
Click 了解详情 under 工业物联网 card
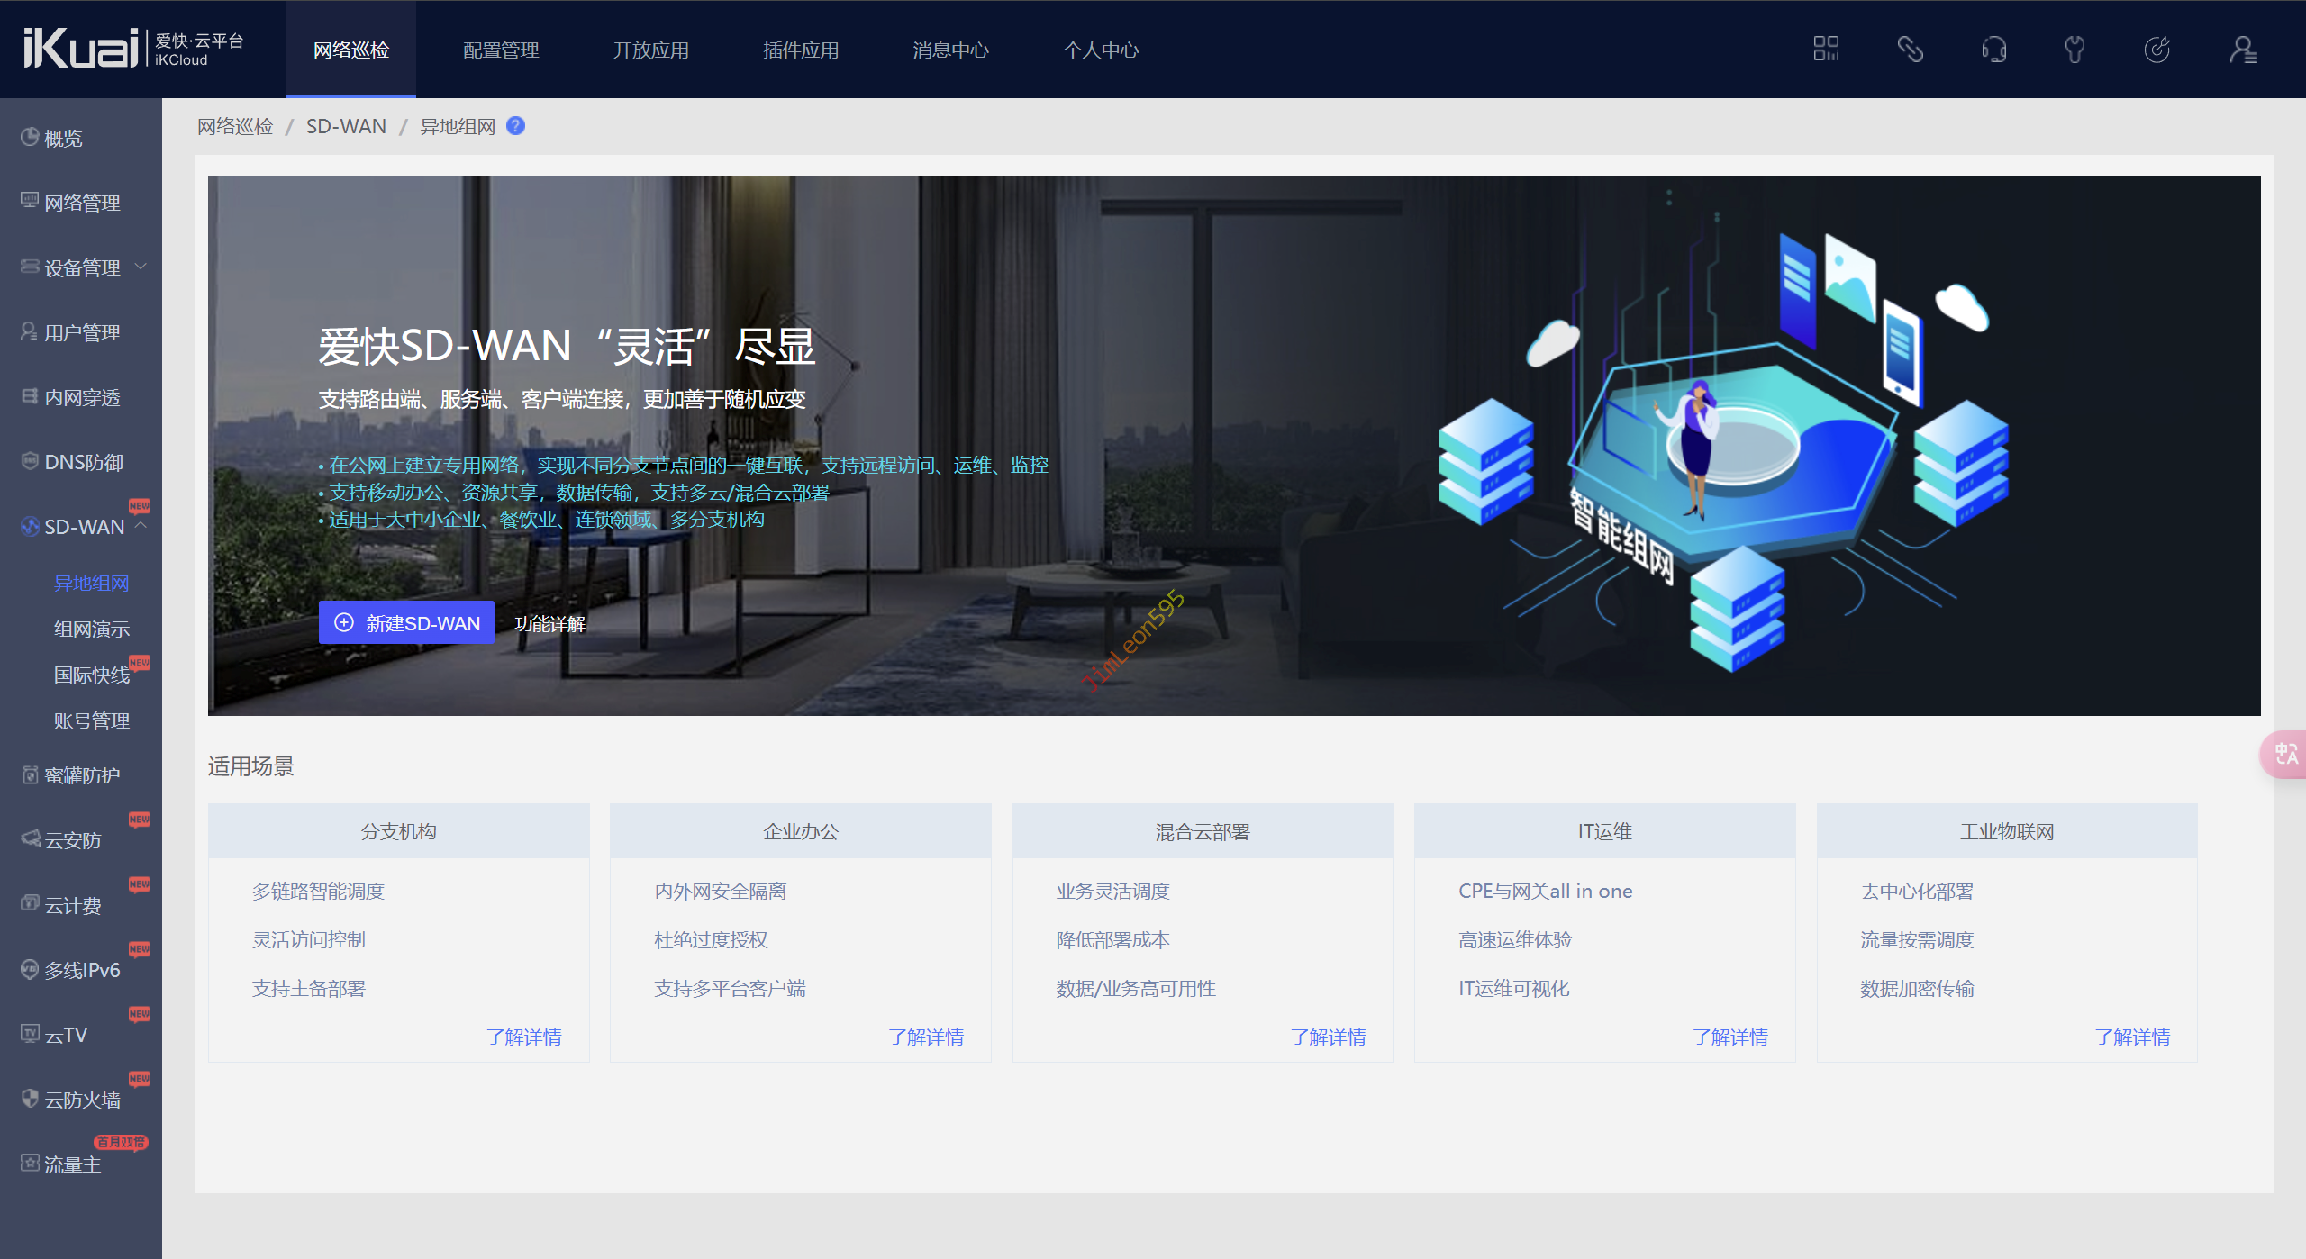coord(2131,1037)
